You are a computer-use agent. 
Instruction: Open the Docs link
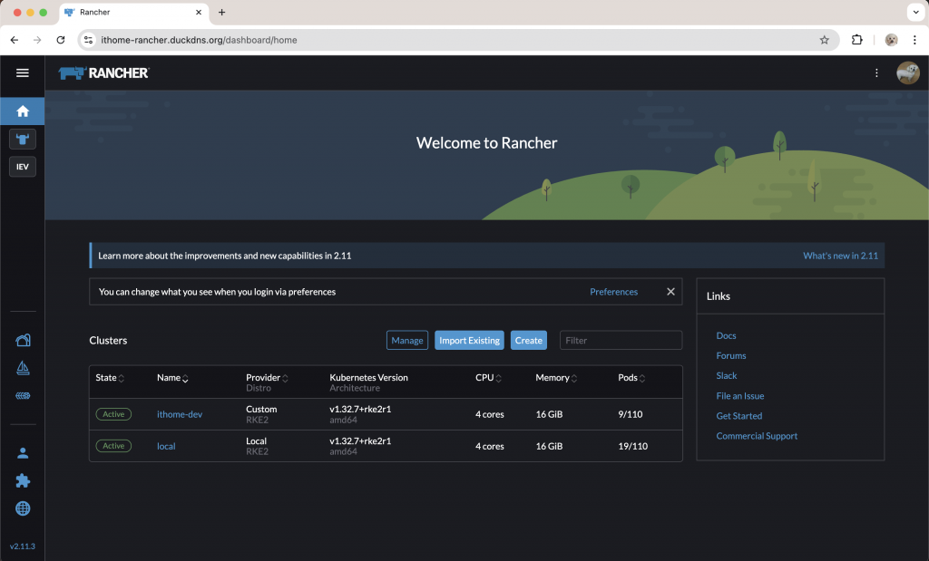[x=726, y=335]
